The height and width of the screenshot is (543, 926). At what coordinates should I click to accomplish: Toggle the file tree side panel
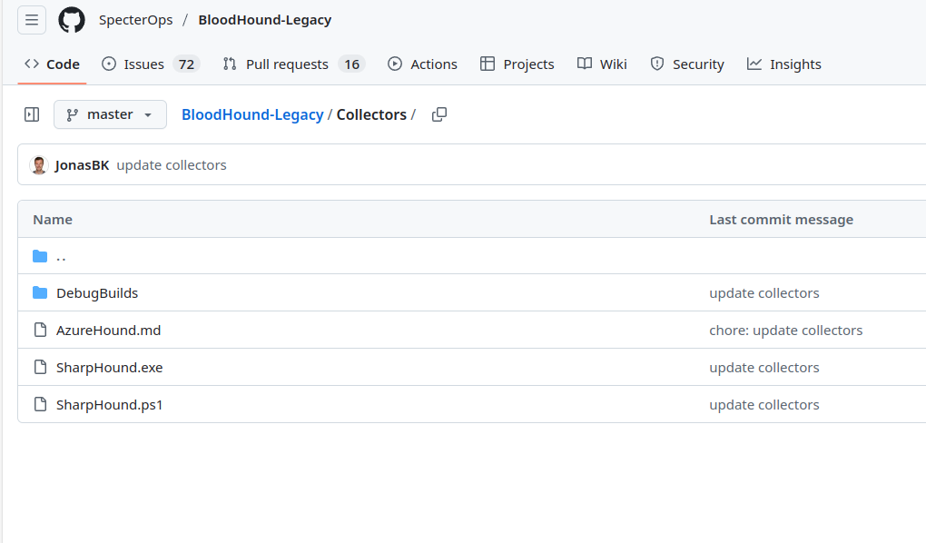(x=32, y=114)
